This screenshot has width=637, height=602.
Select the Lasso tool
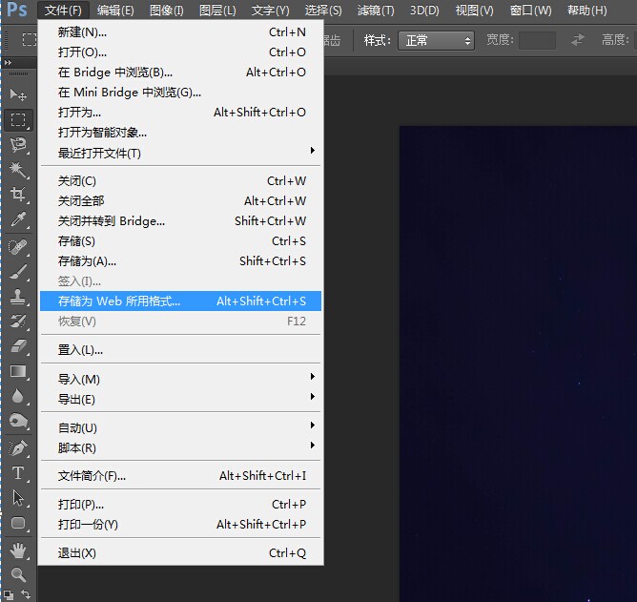pos(18,145)
